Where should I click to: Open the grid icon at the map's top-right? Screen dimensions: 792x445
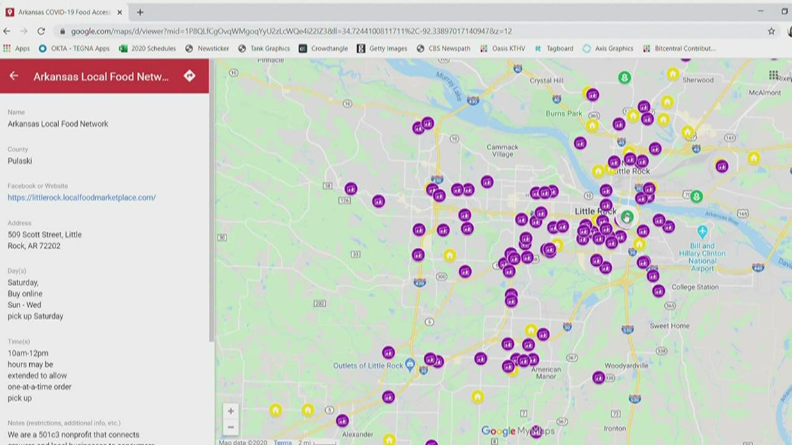pos(773,75)
